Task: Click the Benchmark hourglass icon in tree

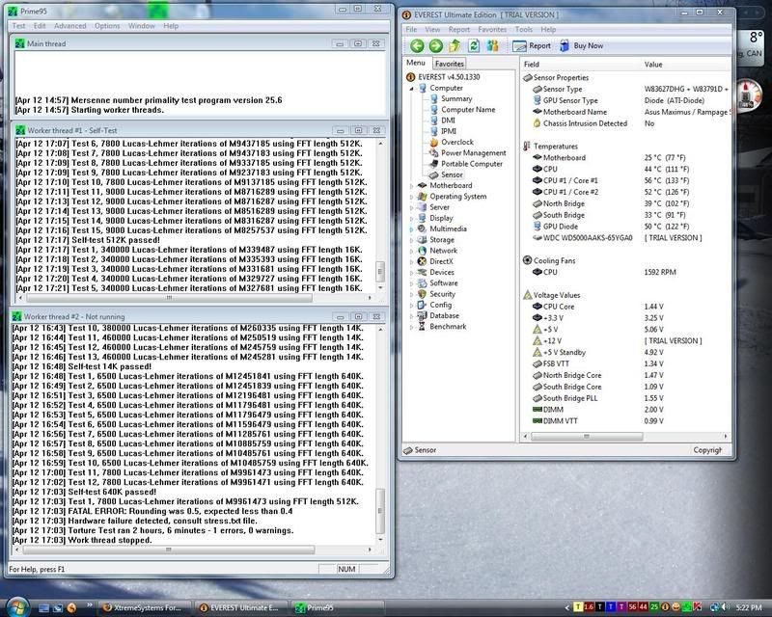Action: pyautogui.click(x=422, y=326)
